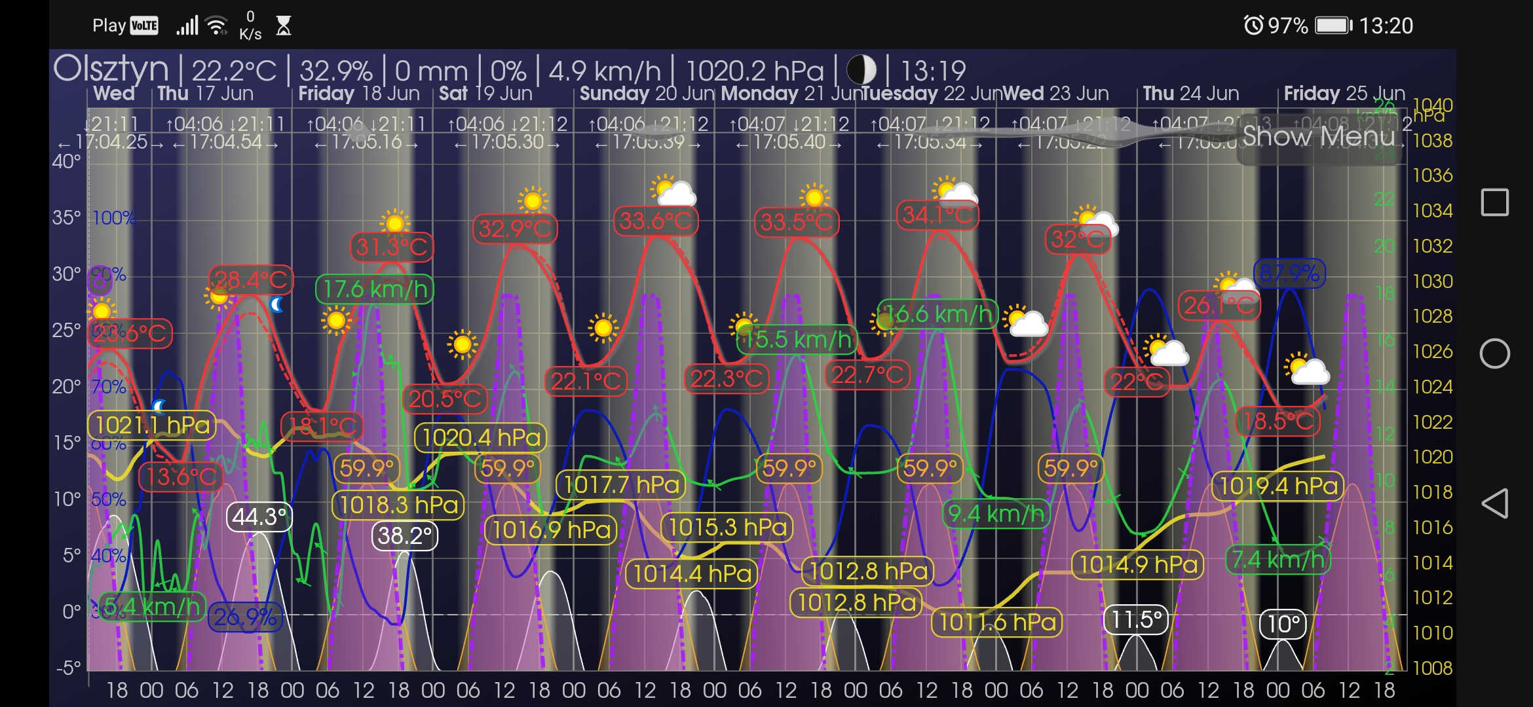Tap sun icon above 31.3°C label

click(x=394, y=223)
